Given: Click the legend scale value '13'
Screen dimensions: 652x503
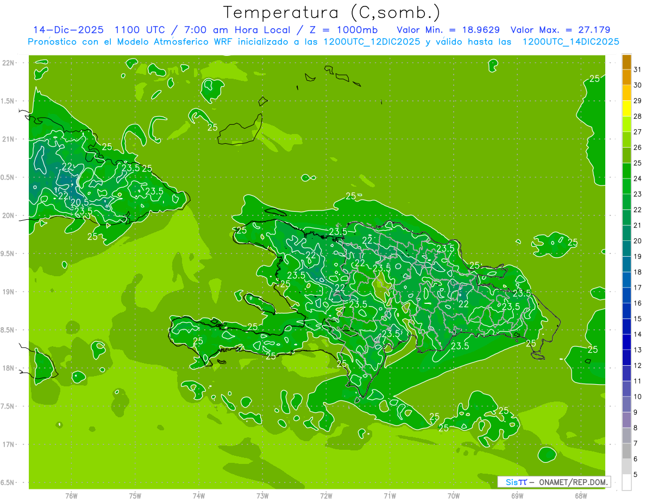Looking at the screenshot, I should click(x=637, y=350).
